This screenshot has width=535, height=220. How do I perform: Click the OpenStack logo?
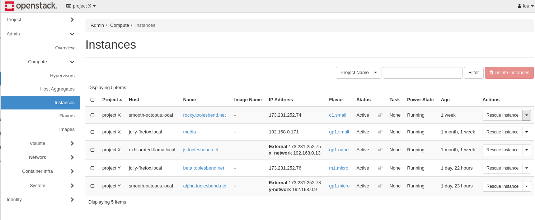pos(31,6)
